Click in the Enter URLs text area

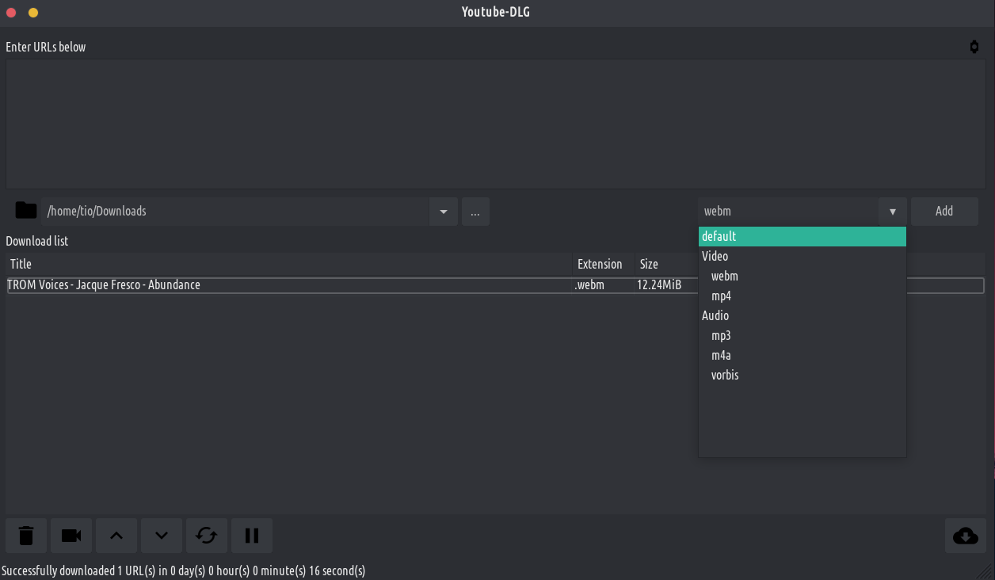tap(495, 124)
